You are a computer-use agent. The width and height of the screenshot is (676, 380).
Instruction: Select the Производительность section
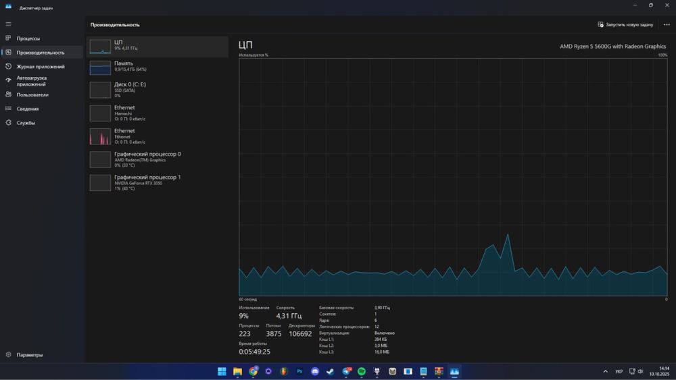click(x=42, y=53)
